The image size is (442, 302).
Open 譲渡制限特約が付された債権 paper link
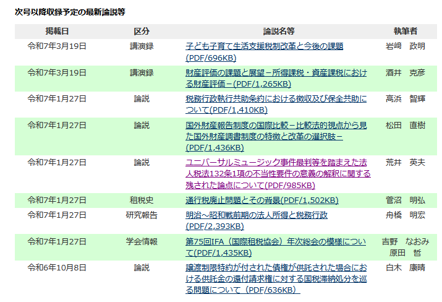pyautogui.click(x=276, y=278)
